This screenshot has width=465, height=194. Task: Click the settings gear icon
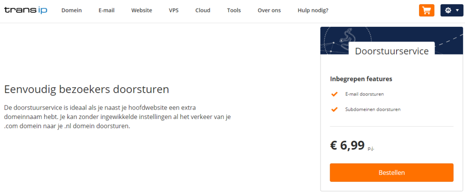(x=448, y=10)
